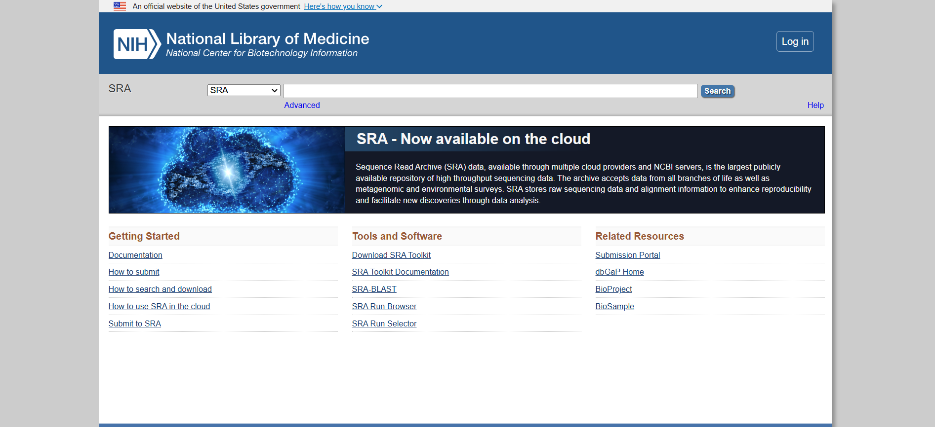
Task: Click the SRA cloud banner image
Action: click(x=227, y=170)
